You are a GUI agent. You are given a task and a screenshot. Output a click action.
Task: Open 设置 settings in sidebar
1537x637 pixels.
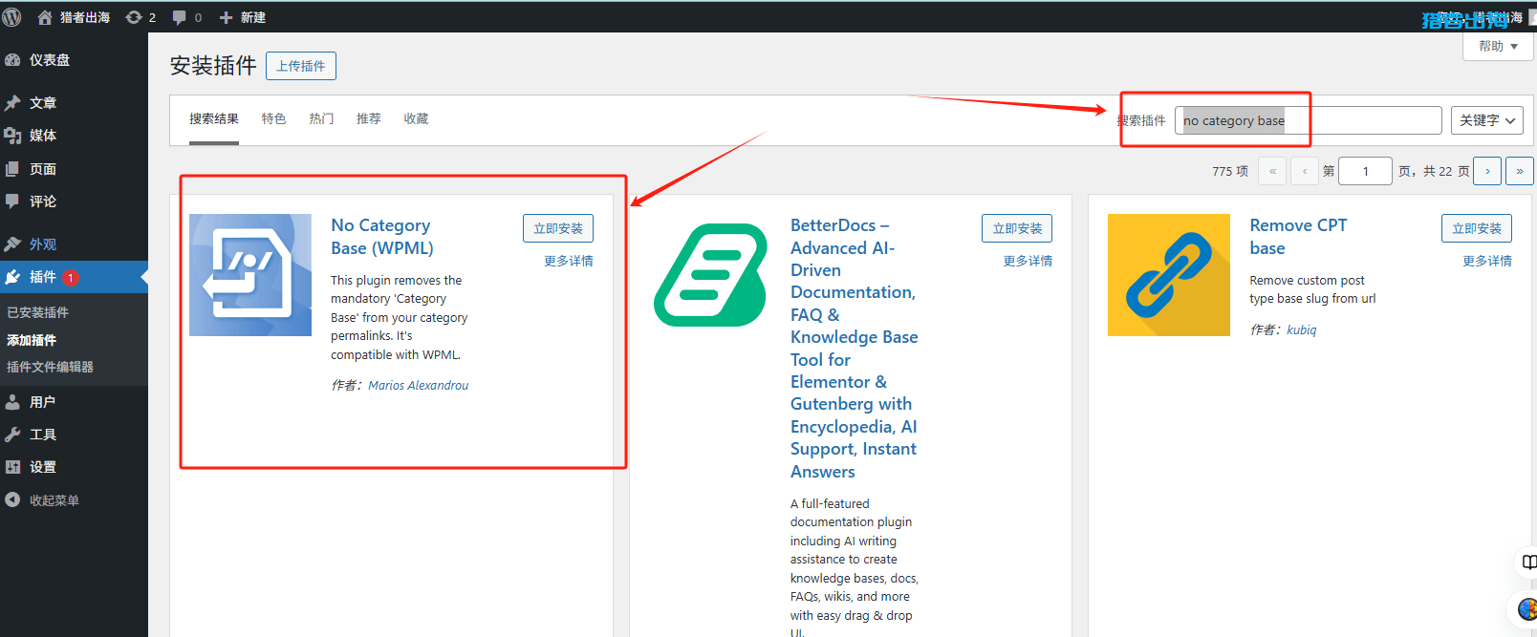(x=42, y=467)
